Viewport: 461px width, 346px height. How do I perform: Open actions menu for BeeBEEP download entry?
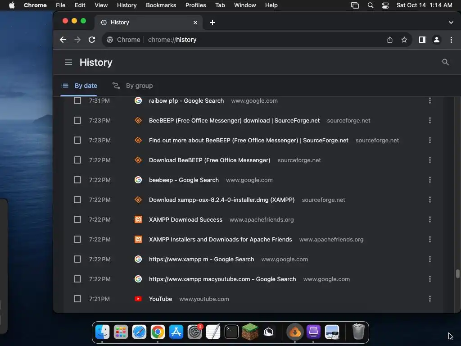tap(430, 120)
